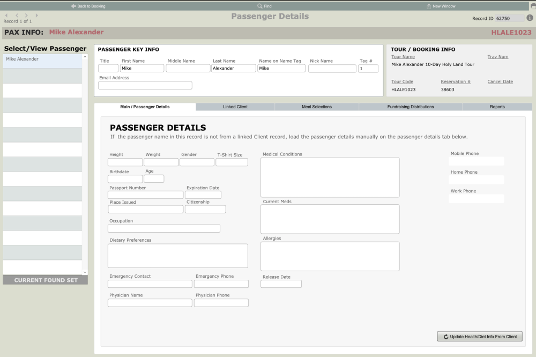Click the Medical Conditions text box
The width and height of the screenshot is (536, 357).
[x=330, y=177]
